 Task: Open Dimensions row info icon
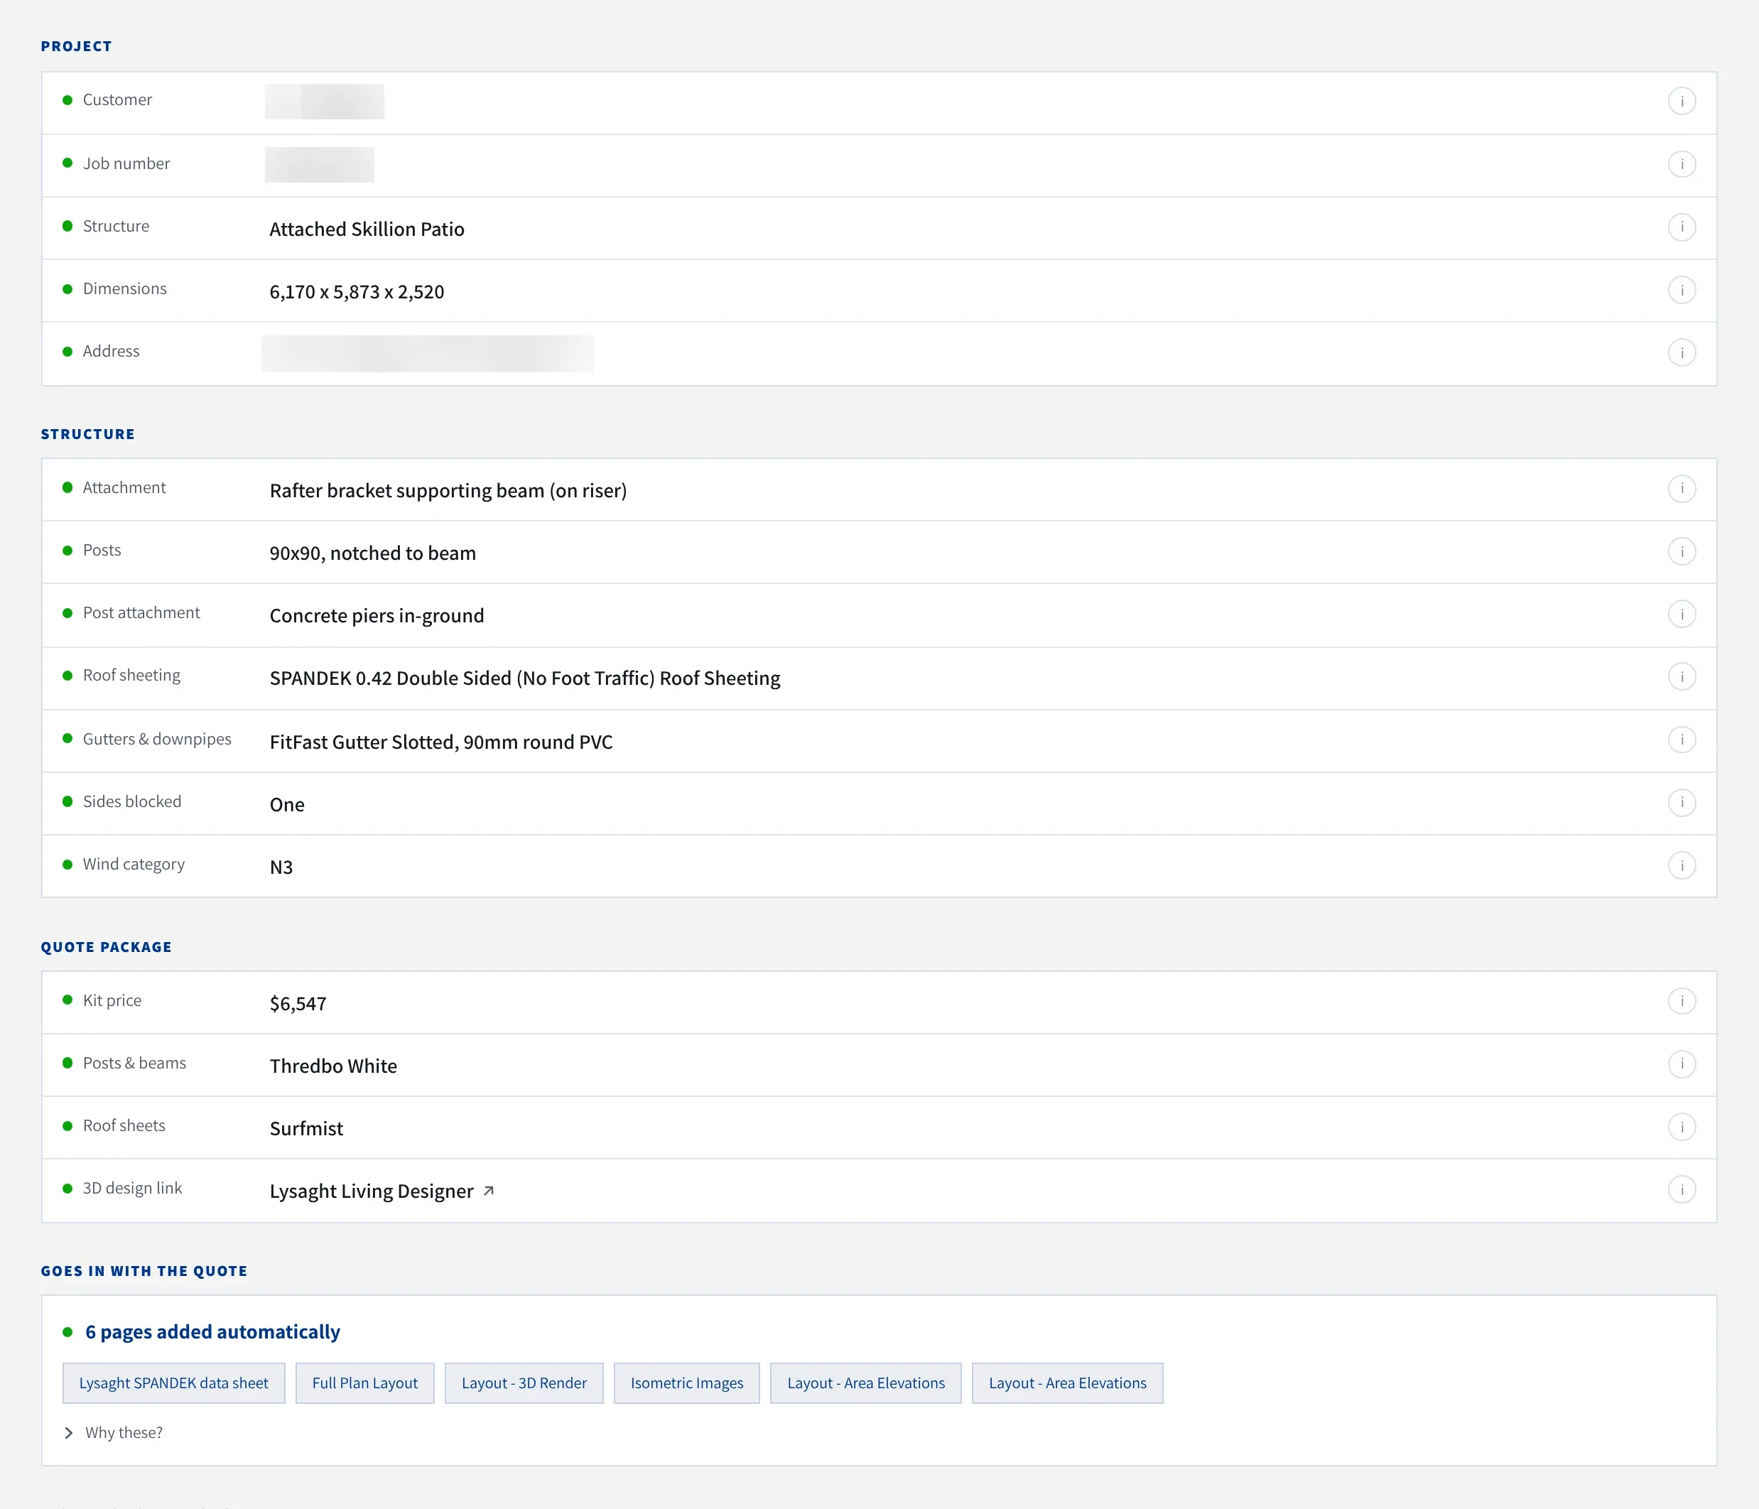coord(1681,290)
